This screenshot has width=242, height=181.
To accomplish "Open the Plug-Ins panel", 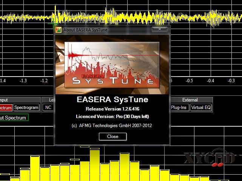I will point(179,107).
